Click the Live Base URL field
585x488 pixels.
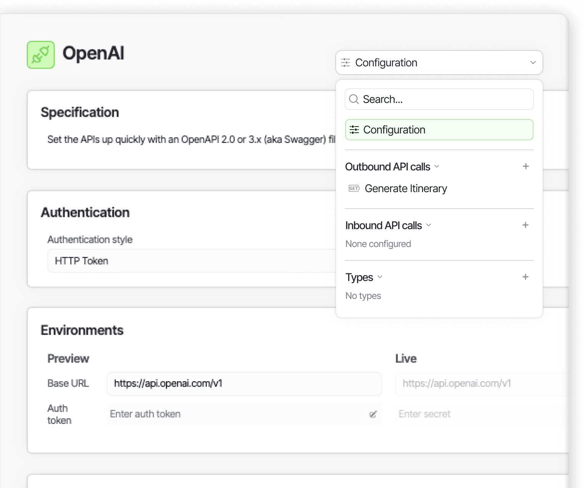pyautogui.click(x=482, y=384)
